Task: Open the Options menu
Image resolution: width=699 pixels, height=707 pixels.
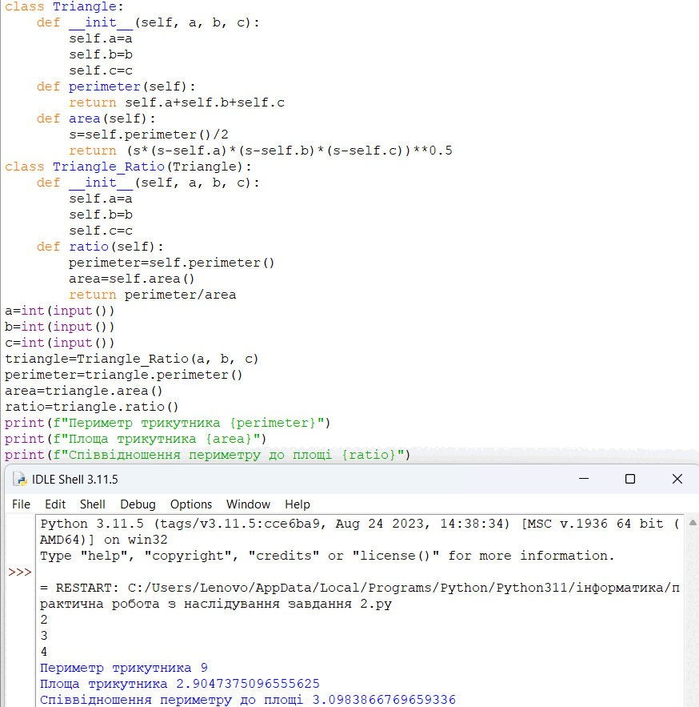Action: point(191,504)
